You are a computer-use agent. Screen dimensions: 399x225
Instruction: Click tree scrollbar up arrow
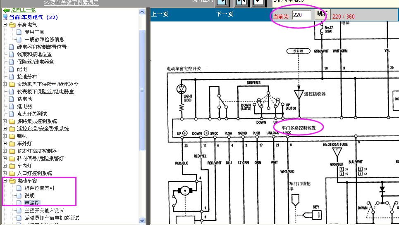(x=142, y=12)
